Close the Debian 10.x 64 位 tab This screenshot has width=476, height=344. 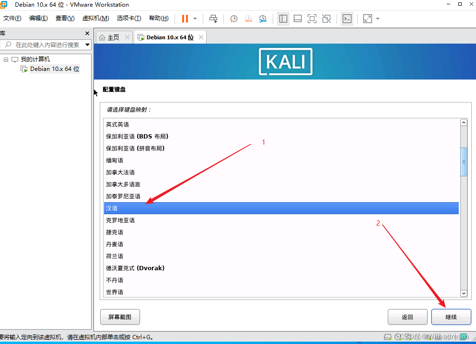(x=201, y=37)
